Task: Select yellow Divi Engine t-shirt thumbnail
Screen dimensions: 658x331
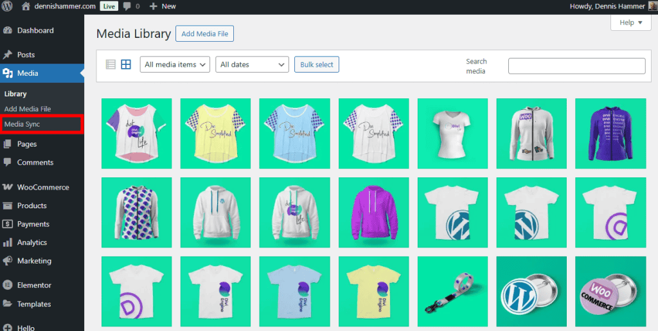Action: (x=373, y=292)
